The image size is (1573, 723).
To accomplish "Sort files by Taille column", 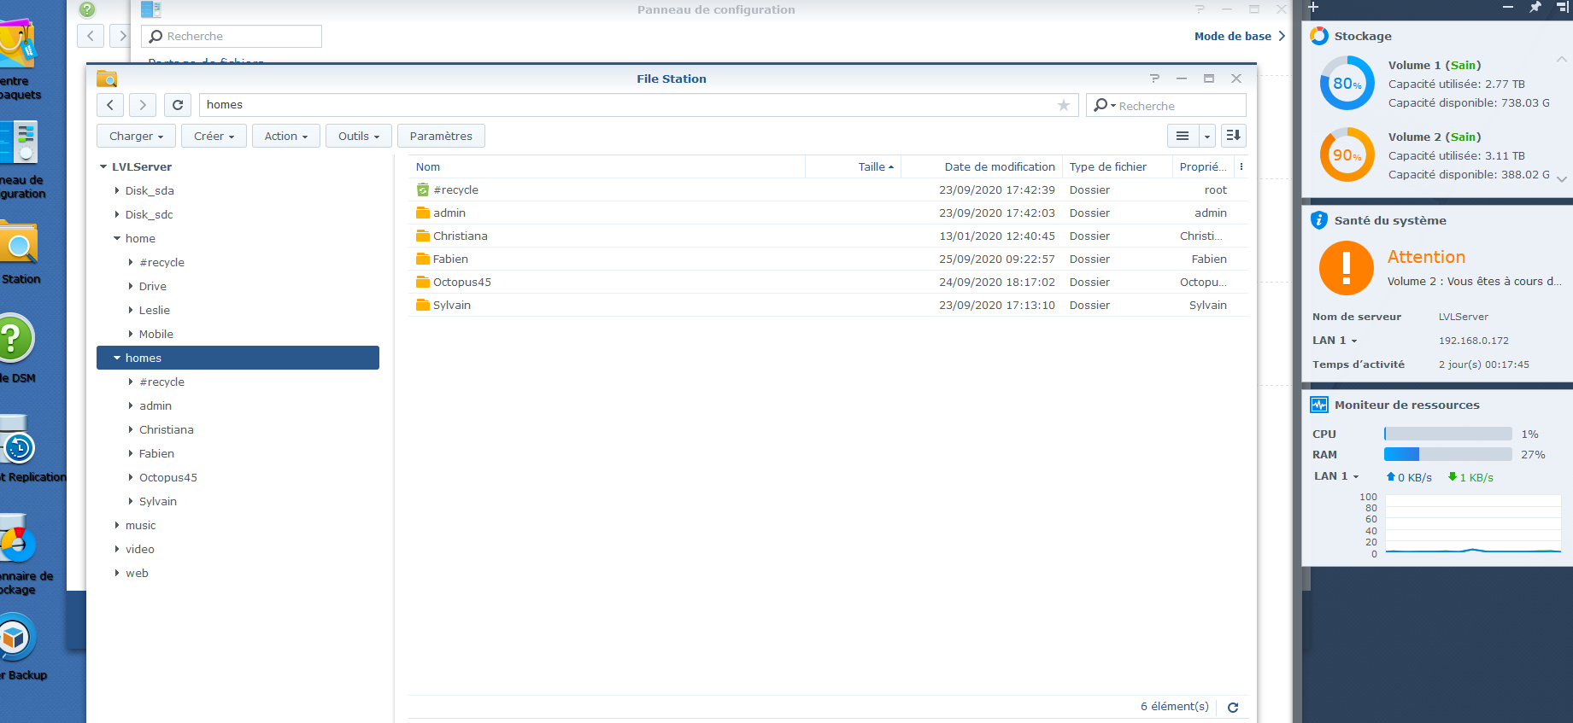I will tap(854, 166).
